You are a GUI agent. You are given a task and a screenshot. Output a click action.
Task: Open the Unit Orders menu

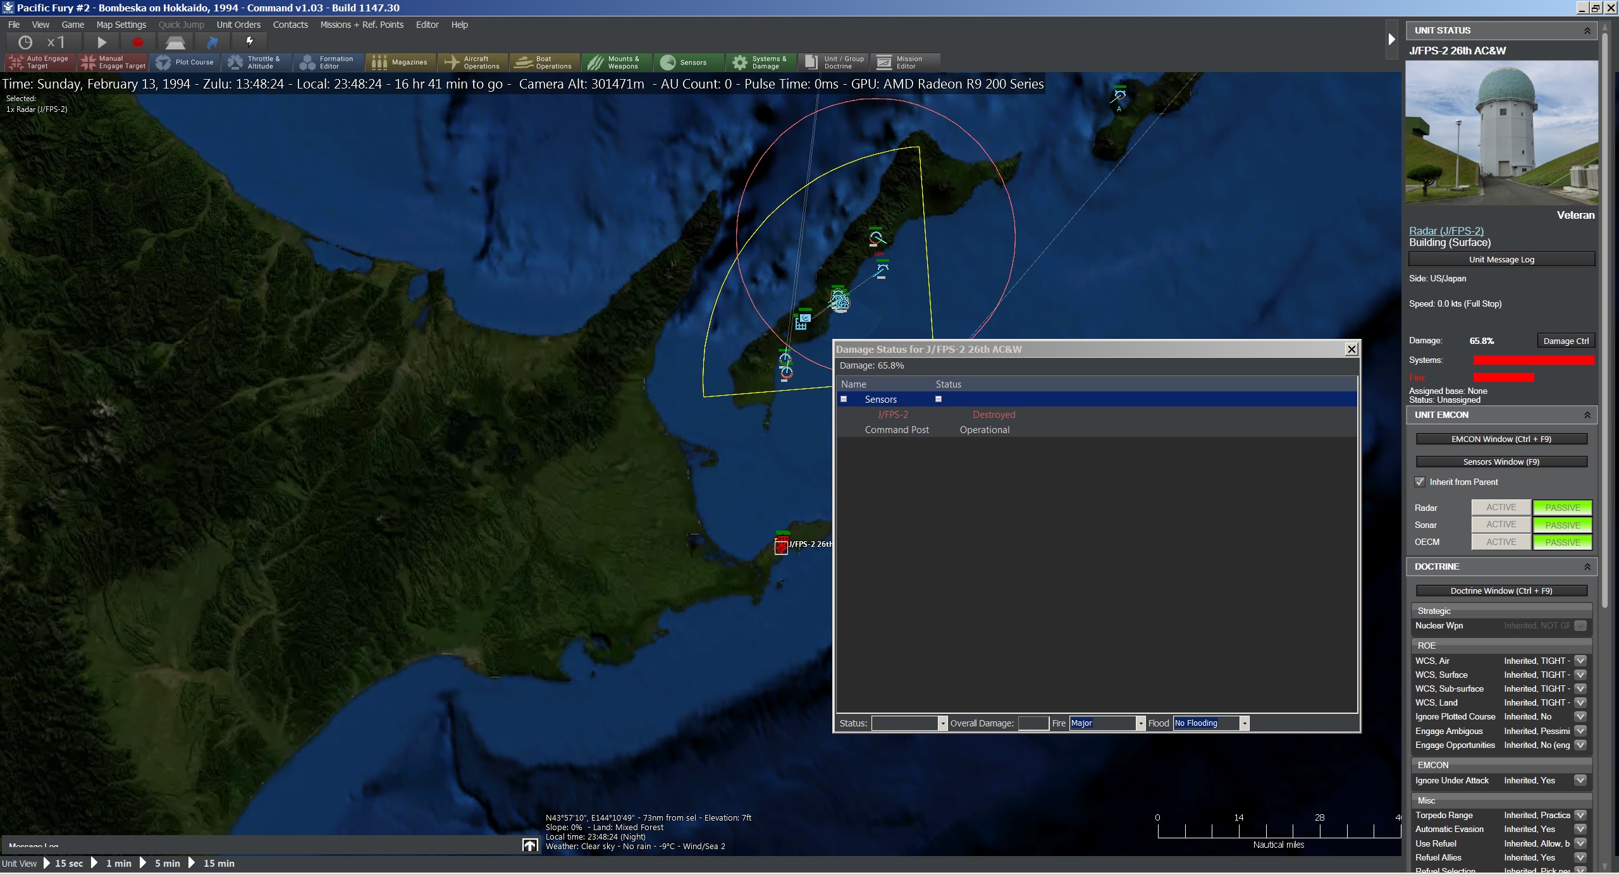[238, 25]
